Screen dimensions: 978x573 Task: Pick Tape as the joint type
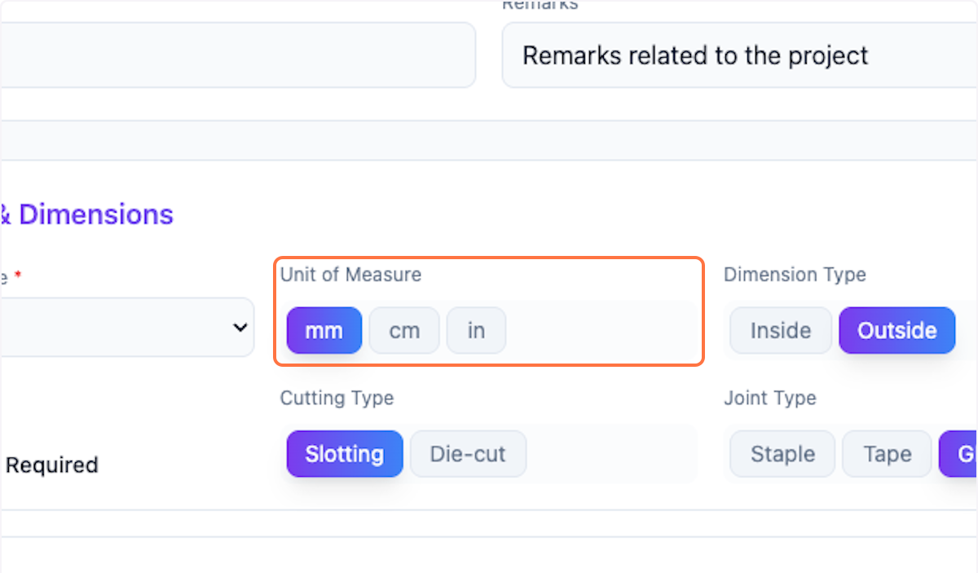886,454
